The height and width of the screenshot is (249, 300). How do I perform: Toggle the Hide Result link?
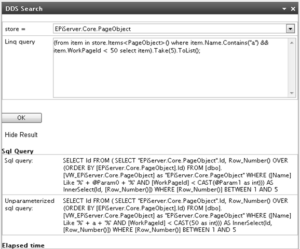tap(21, 135)
